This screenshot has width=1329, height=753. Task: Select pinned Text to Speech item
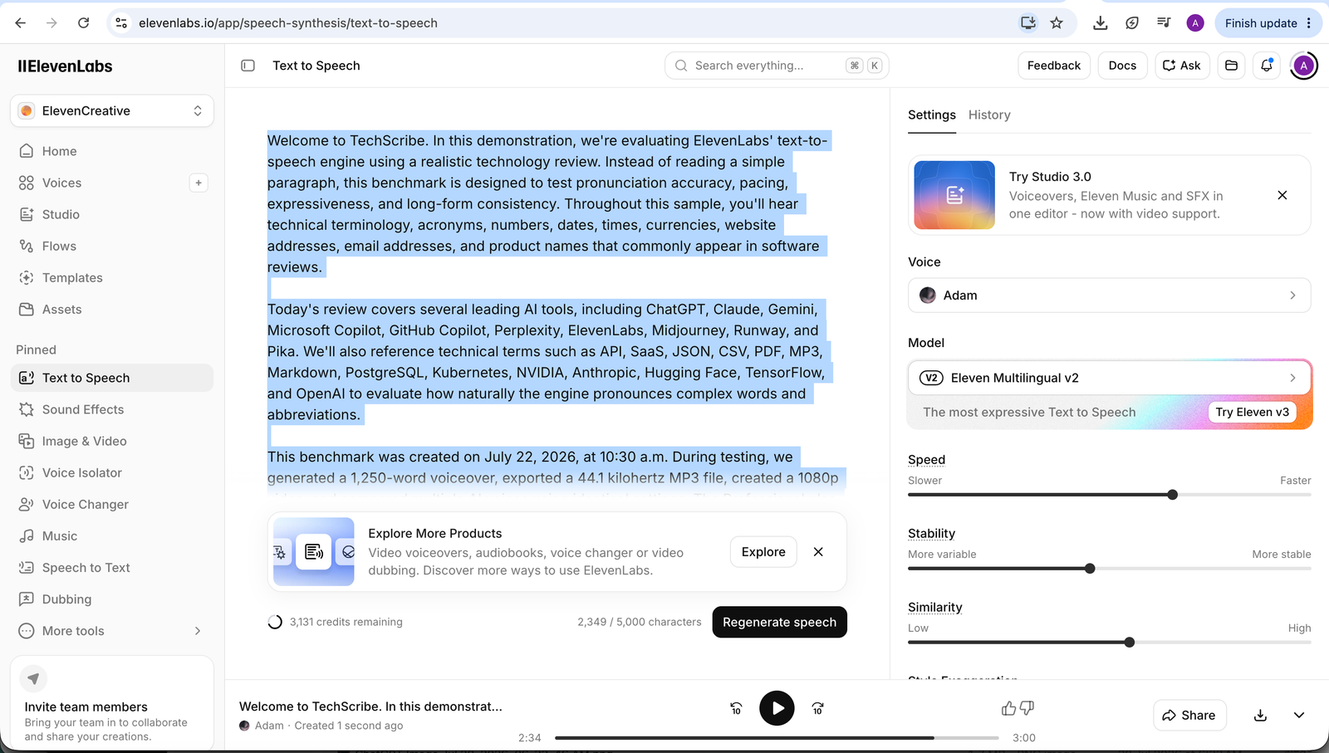112,378
